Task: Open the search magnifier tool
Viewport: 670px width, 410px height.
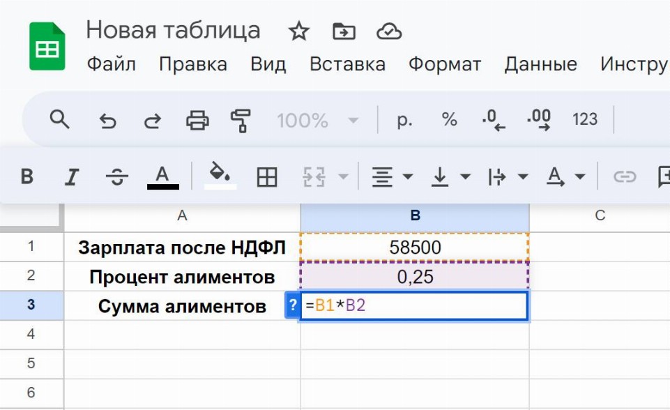Action: [x=60, y=120]
